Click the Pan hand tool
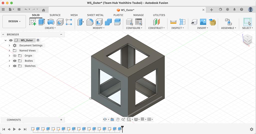Viewport: 256px width, 134px height. [118, 119]
